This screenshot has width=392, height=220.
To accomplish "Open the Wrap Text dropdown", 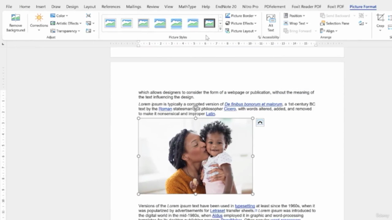I will [x=296, y=23].
